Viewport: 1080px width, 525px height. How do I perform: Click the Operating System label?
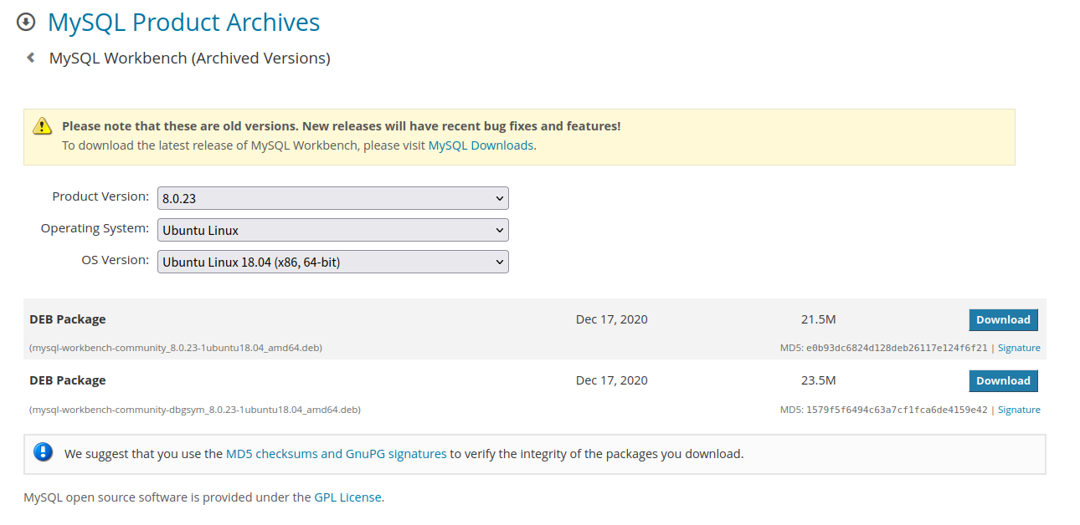[95, 228]
